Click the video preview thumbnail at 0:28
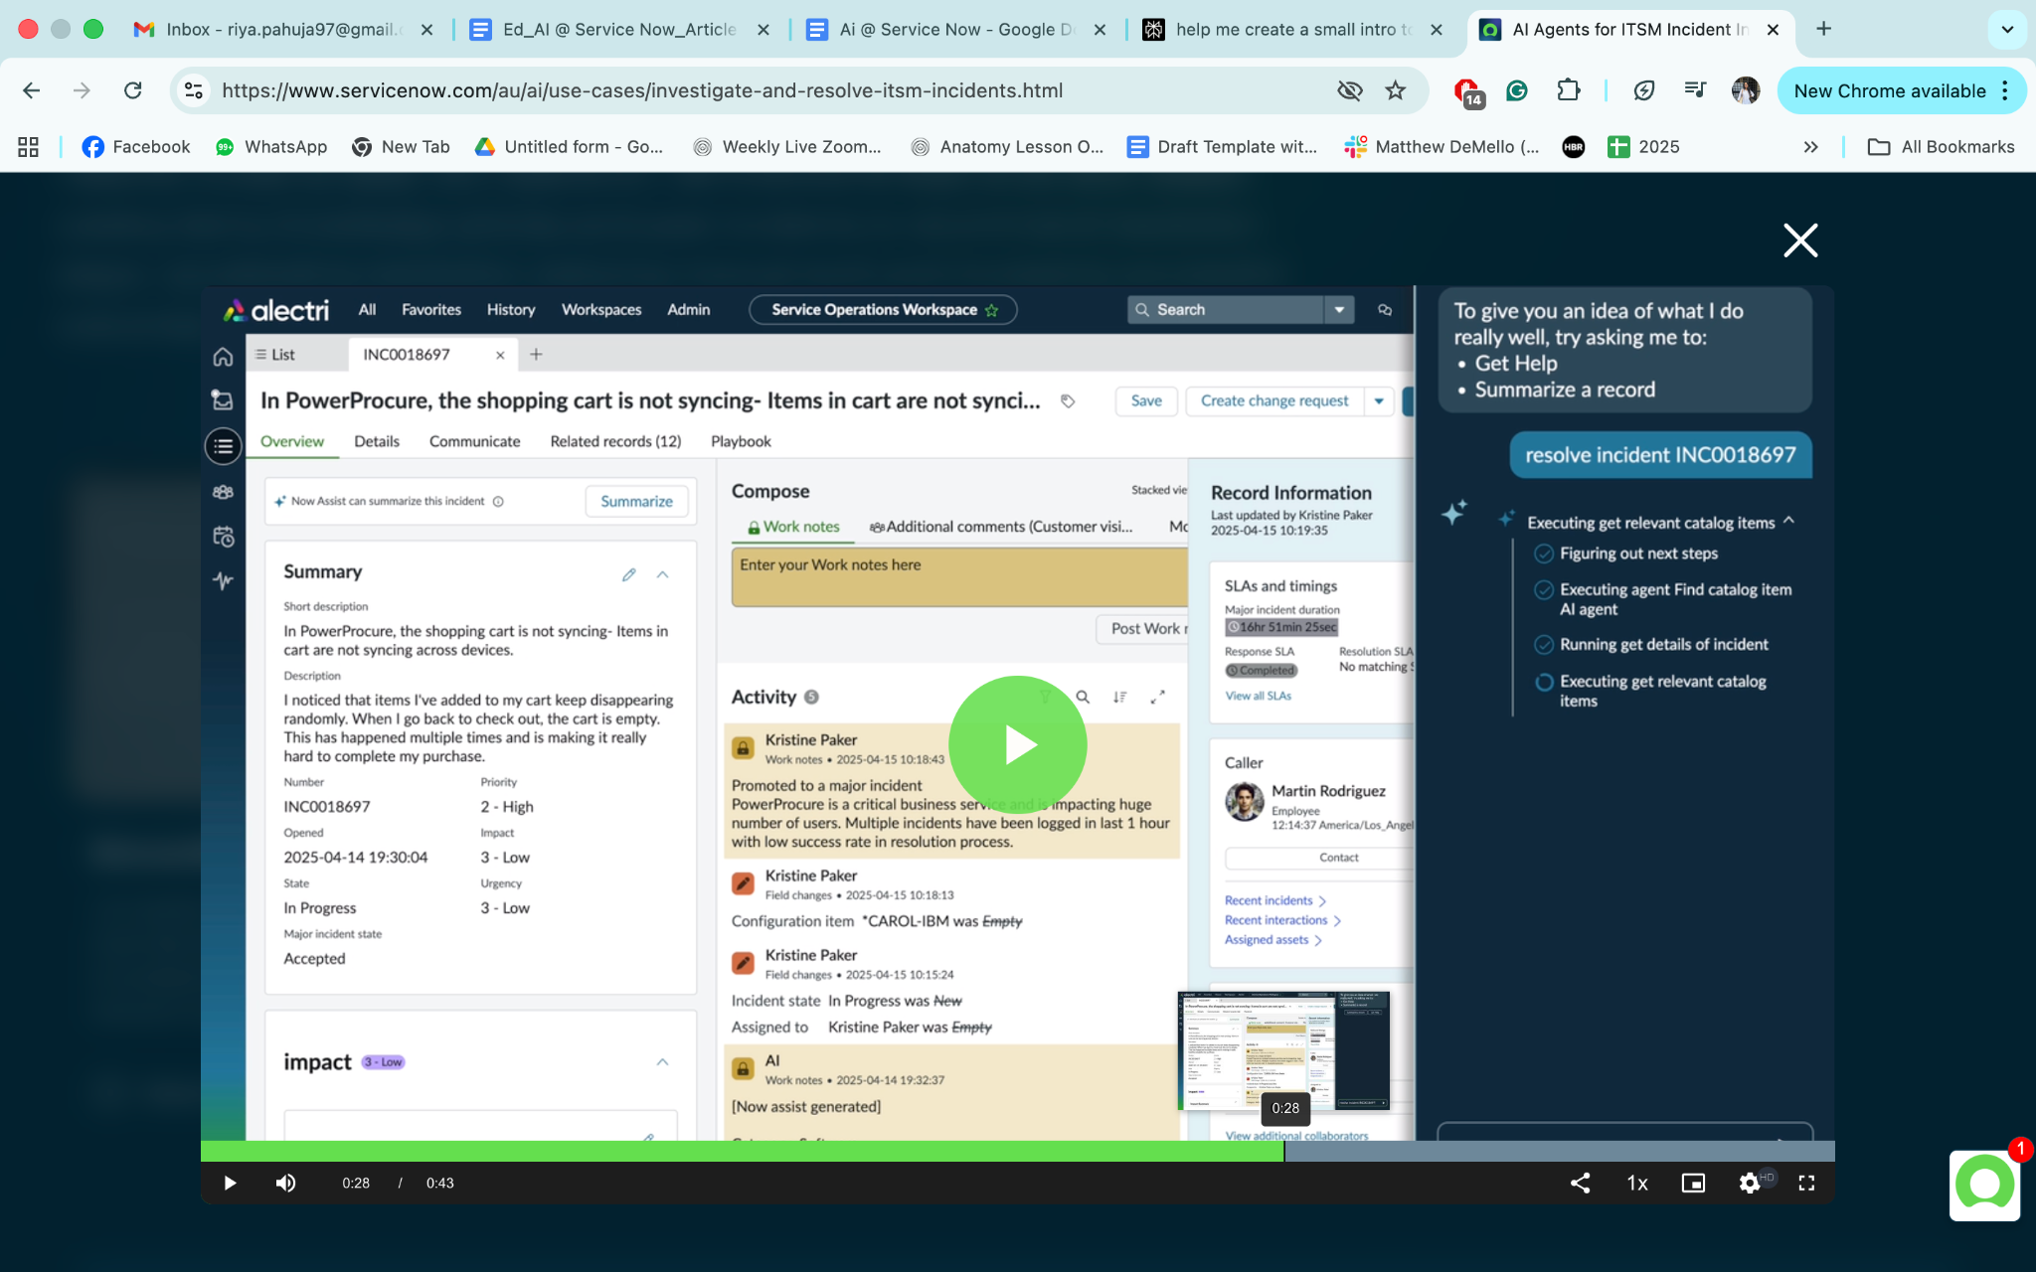This screenshot has width=2036, height=1272. click(1283, 1049)
